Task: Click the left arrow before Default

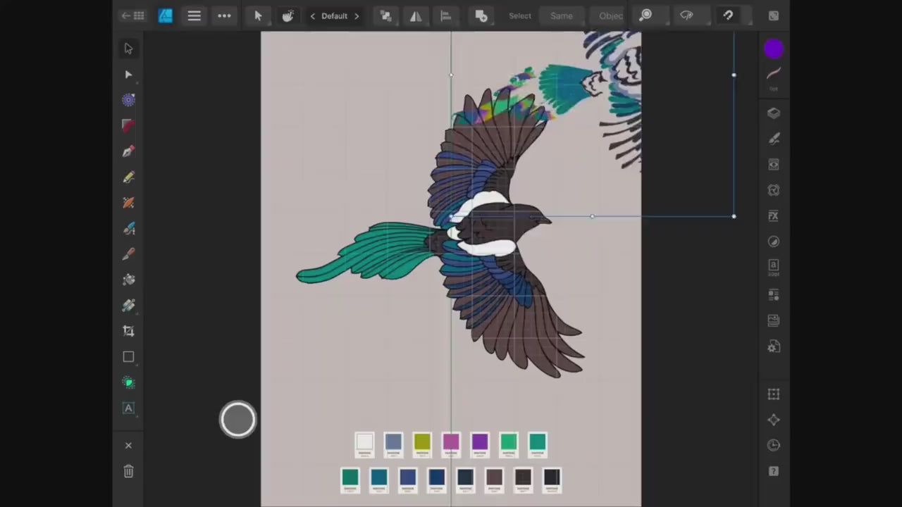Action: point(312,15)
